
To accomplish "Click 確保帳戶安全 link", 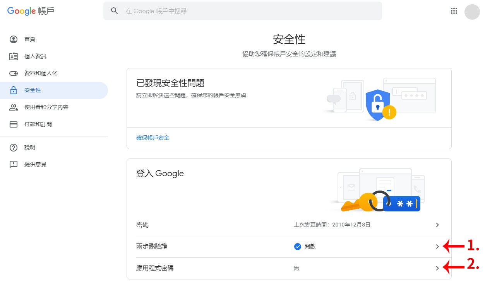I will point(153,138).
